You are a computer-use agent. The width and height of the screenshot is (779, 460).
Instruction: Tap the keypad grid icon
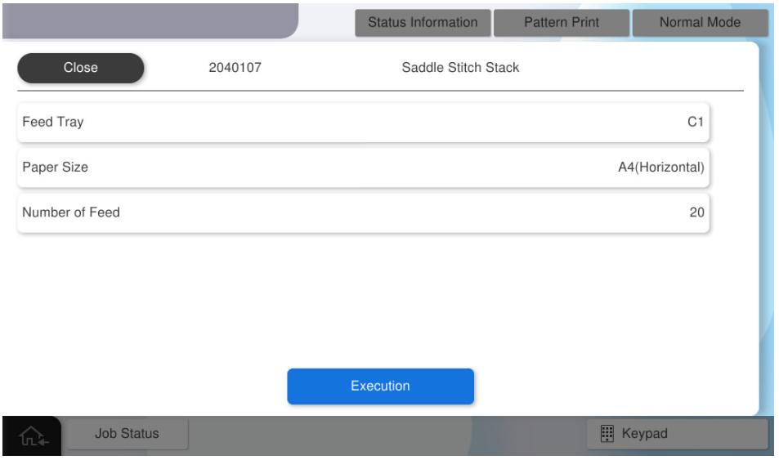(x=607, y=434)
